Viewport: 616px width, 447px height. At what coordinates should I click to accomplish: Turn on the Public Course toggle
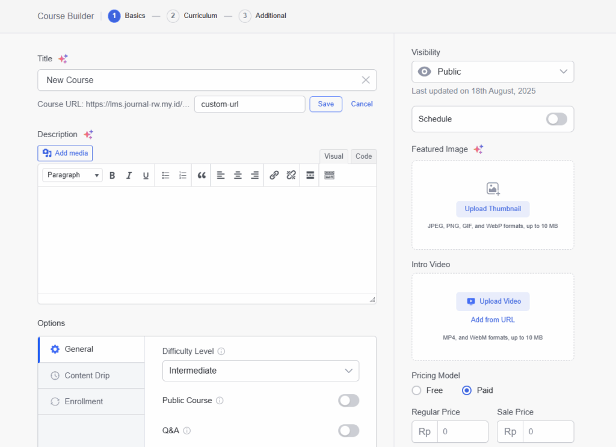(x=348, y=400)
